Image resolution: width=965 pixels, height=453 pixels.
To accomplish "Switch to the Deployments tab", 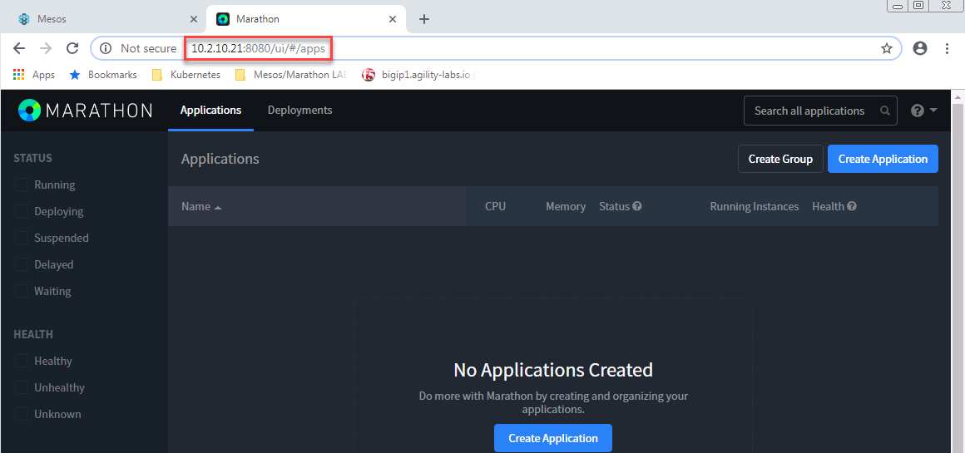I will tap(299, 111).
